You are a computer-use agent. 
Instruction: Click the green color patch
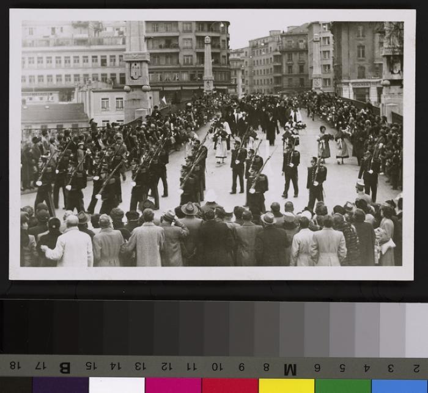(343, 385)
